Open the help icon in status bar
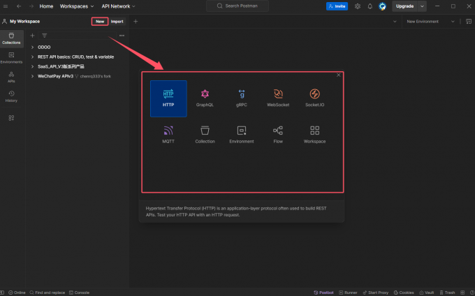475x296 pixels. (x=472, y=293)
